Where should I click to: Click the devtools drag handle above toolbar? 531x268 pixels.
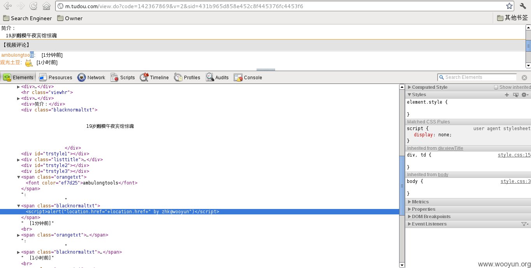(x=266, y=70)
